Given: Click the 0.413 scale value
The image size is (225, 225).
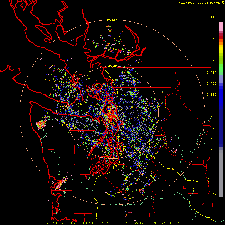Looking at the screenshot, I should pyautogui.click(x=212, y=150).
